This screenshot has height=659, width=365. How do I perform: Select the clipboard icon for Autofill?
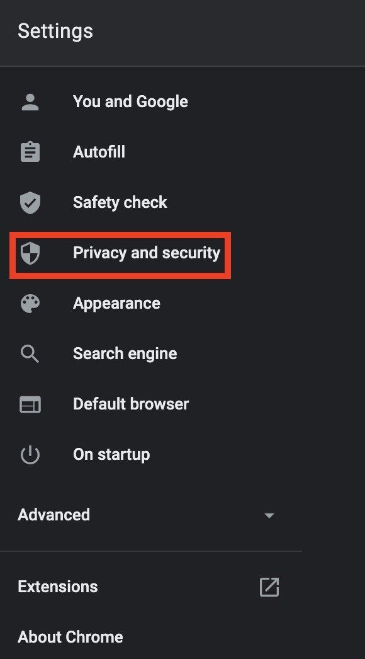[30, 151]
